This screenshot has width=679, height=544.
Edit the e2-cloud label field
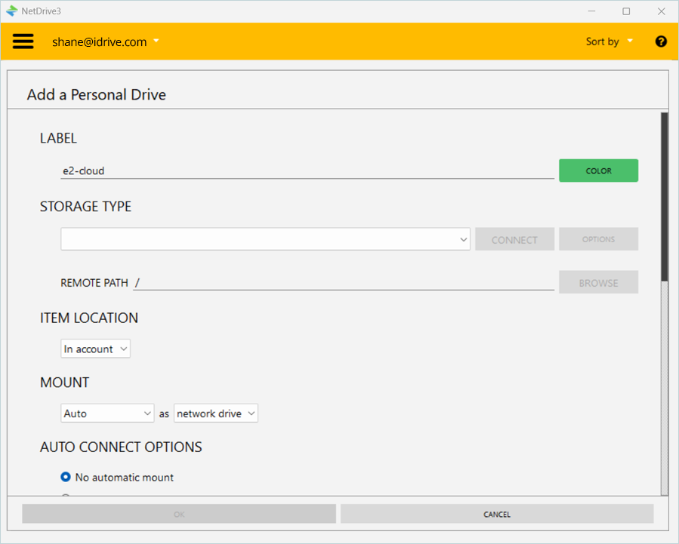tap(307, 171)
